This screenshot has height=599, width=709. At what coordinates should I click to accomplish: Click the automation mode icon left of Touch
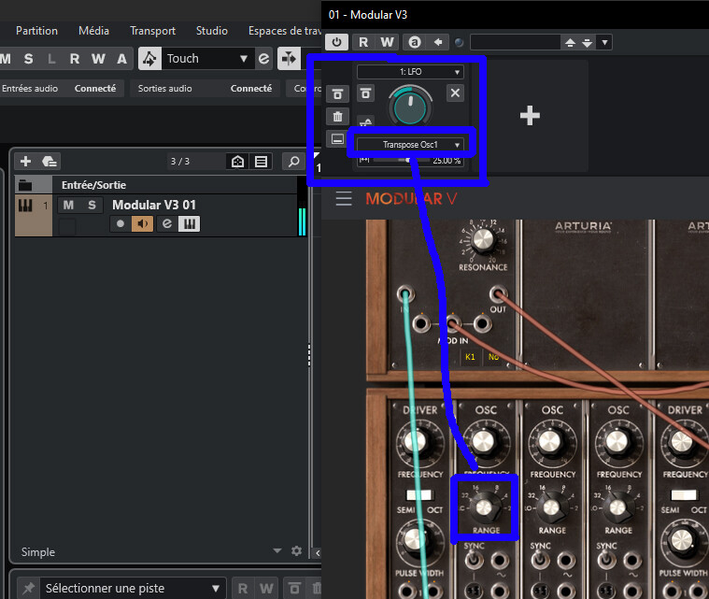click(x=149, y=58)
